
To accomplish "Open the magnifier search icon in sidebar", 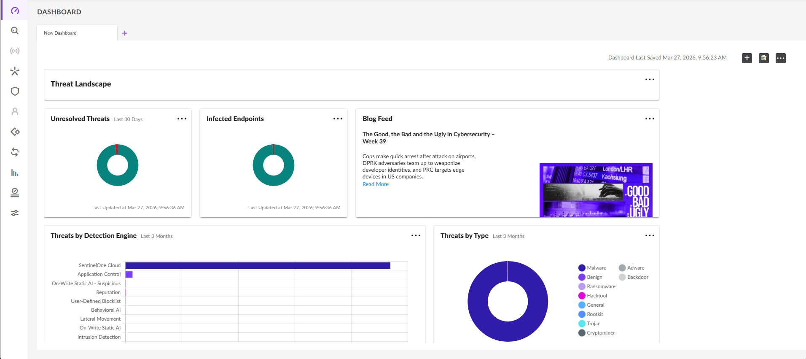I will [15, 31].
